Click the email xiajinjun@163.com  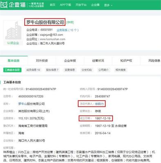point(51,35)
